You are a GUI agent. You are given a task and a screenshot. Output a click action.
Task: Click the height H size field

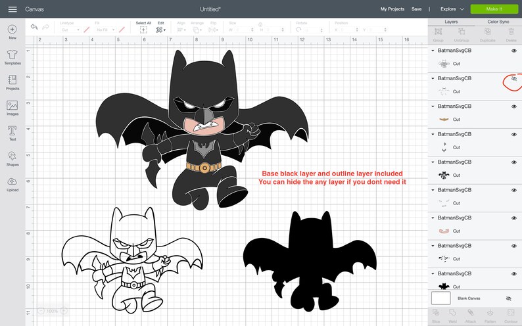274,30
